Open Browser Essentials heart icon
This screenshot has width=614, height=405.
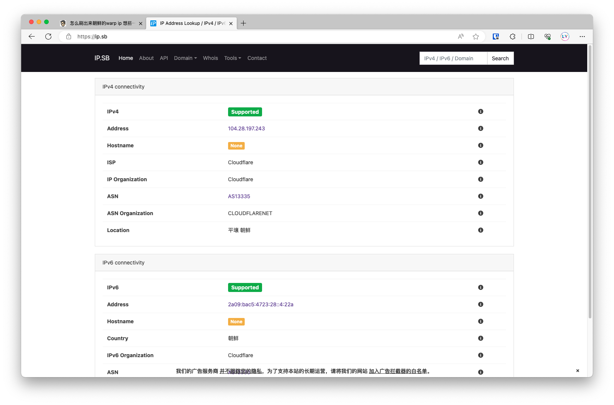click(x=548, y=37)
